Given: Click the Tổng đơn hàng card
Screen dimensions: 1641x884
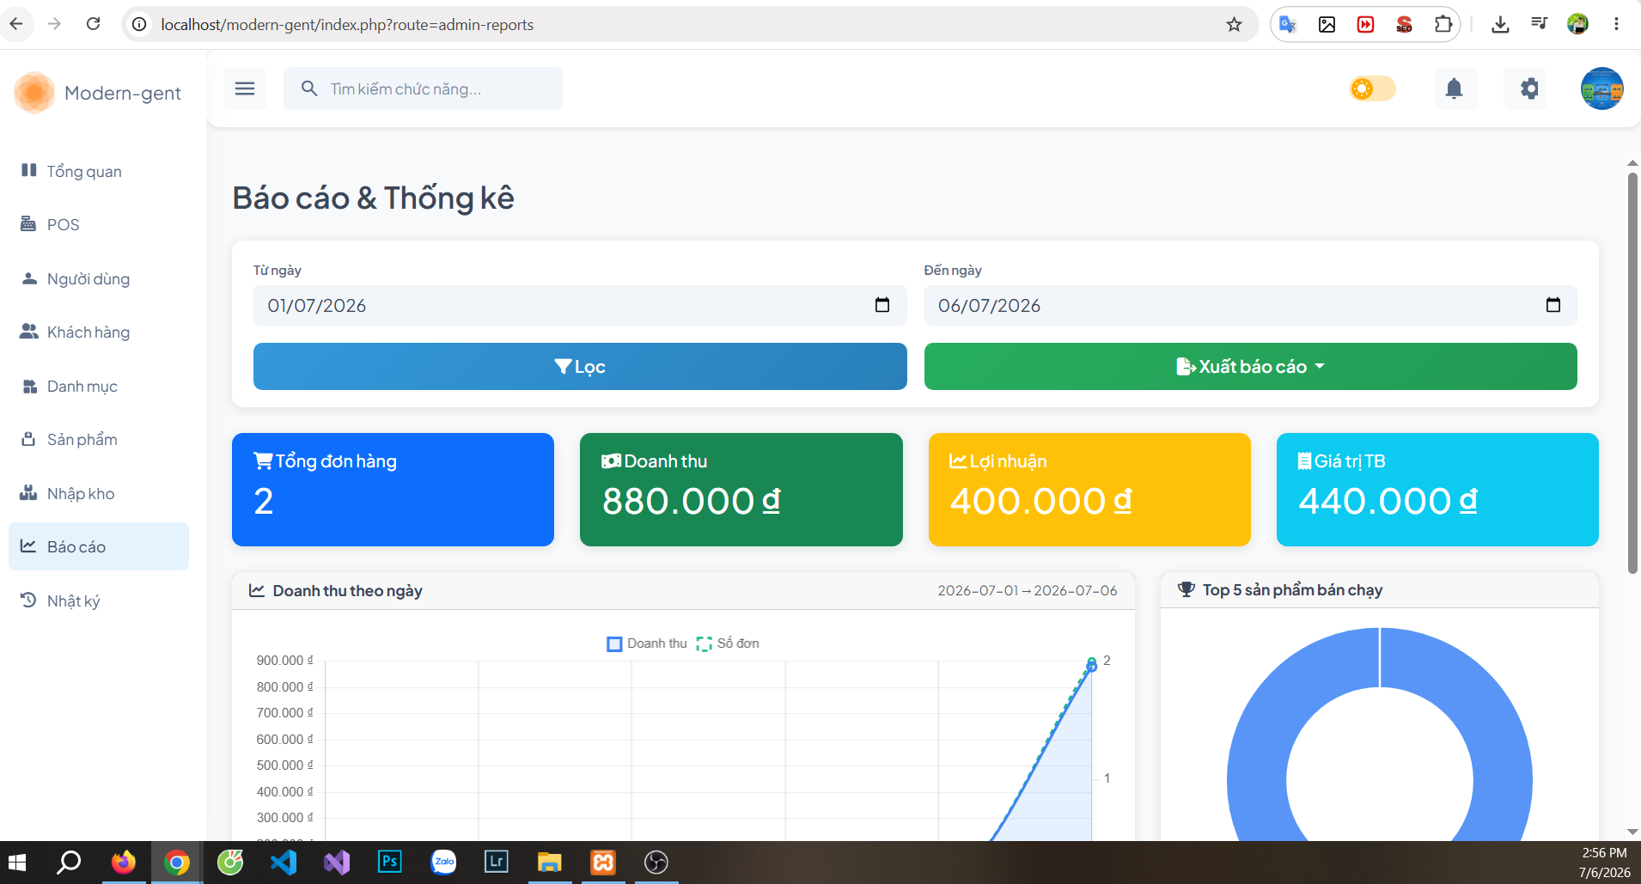Looking at the screenshot, I should click(393, 490).
